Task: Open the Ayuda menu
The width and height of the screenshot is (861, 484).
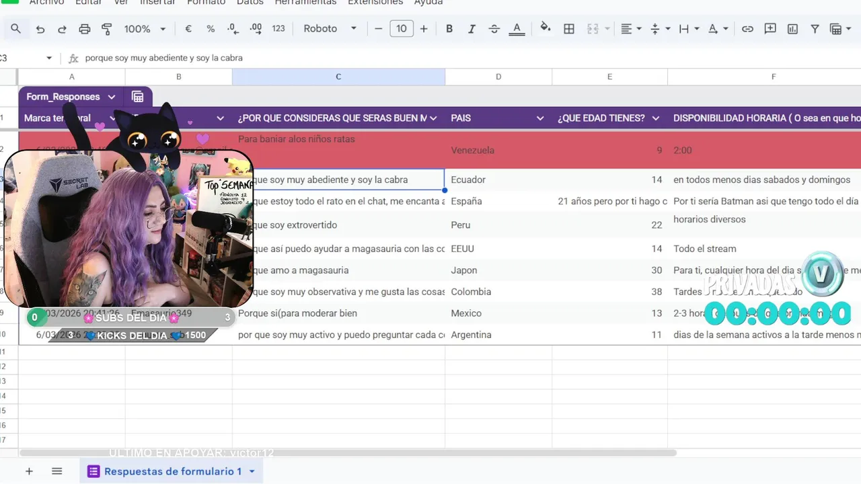Action: (428, 3)
